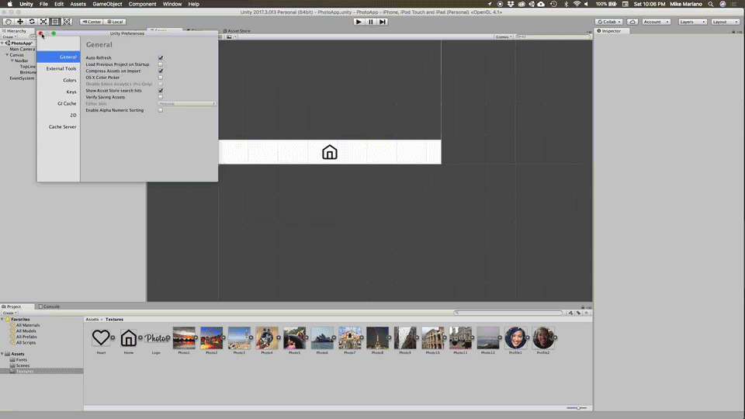Enable Alpha Numeric Sorting checkbox
This screenshot has width=745, height=419.
[161, 110]
